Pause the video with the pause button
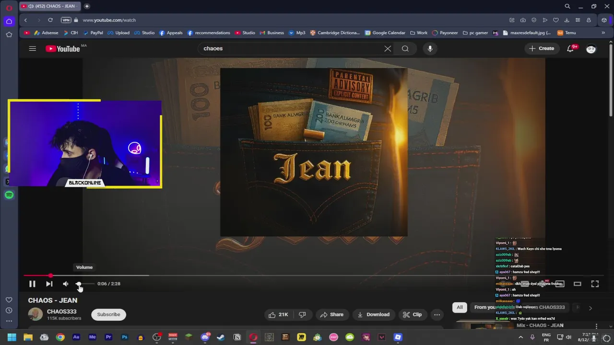The height and width of the screenshot is (345, 614). pos(32,284)
